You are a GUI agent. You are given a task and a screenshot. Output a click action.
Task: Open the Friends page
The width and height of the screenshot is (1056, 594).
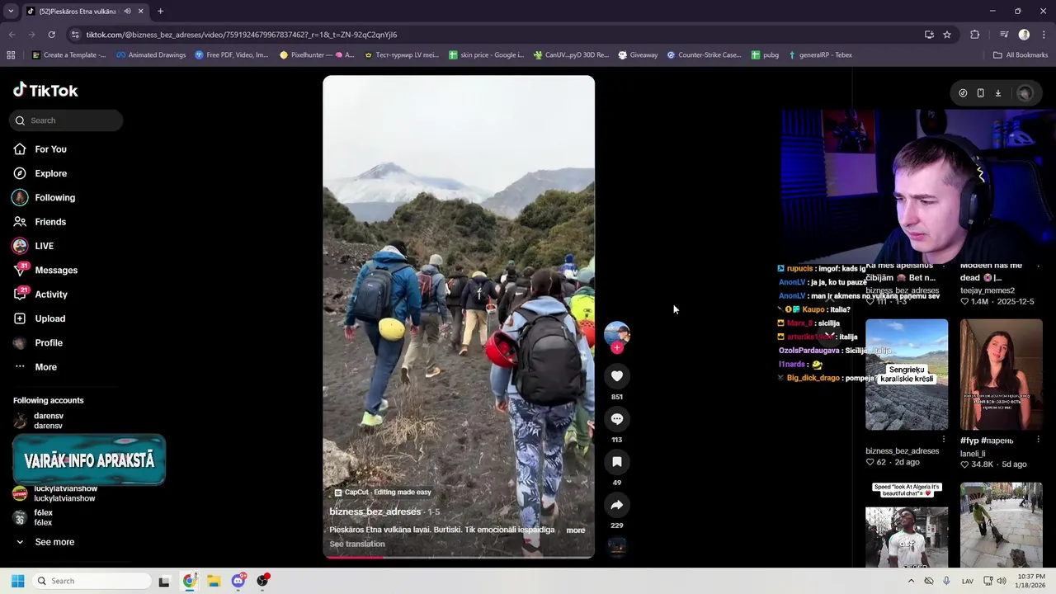point(49,222)
